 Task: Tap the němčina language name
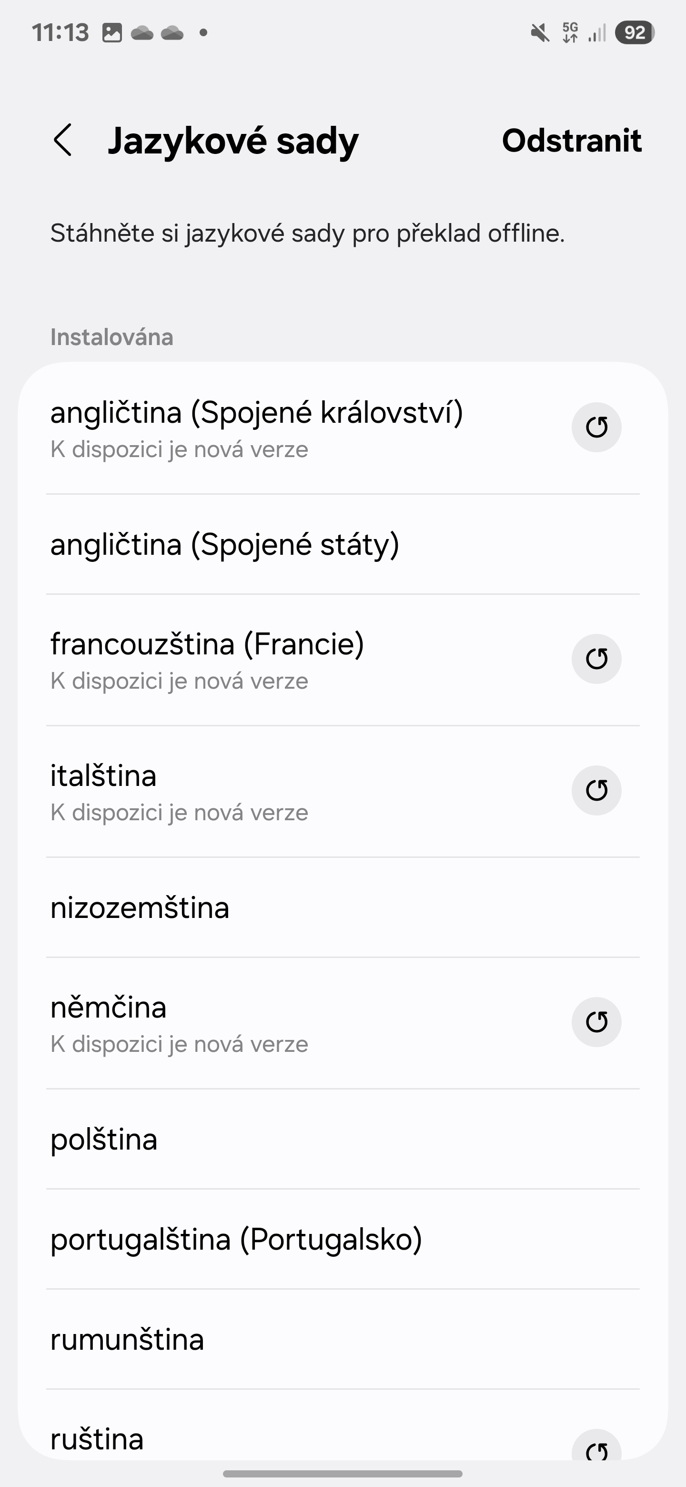point(109,1008)
